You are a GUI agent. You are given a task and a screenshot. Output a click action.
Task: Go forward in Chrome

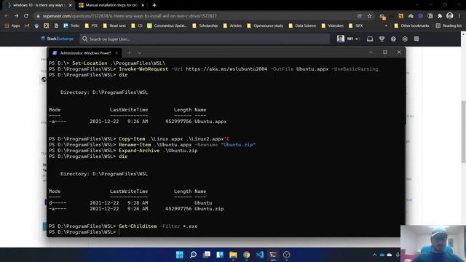pos(16,16)
